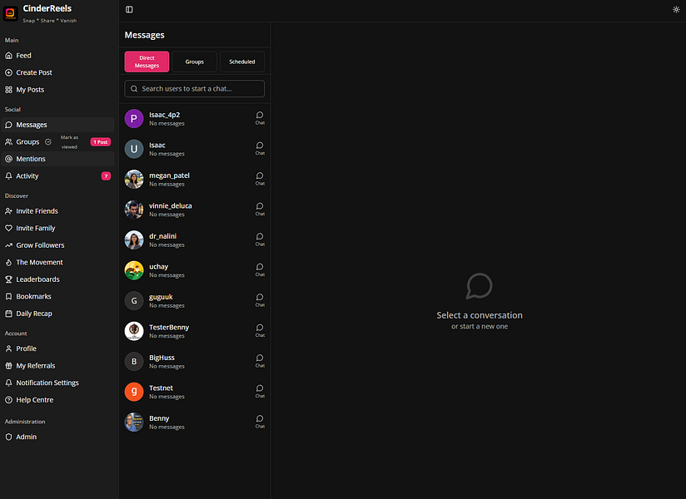Start chat with Isaac_4p2 via chat icon
The image size is (686, 499).
pyautogui.click(x=260, y=118)
